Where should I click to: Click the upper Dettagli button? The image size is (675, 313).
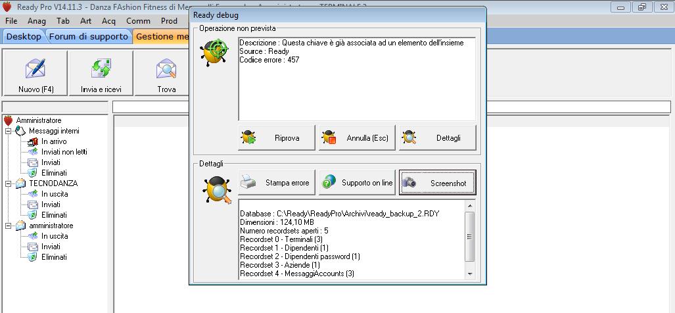click(437, 138)
